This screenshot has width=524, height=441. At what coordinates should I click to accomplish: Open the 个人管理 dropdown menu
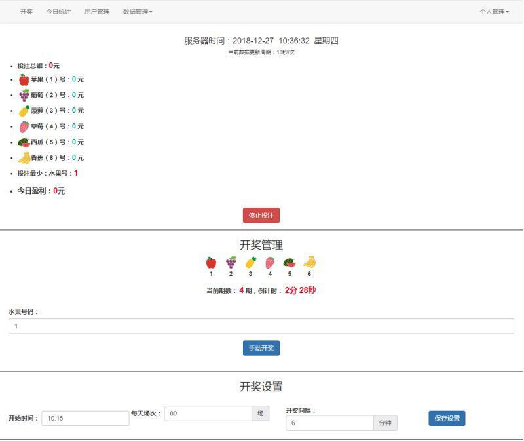(495, 11)
